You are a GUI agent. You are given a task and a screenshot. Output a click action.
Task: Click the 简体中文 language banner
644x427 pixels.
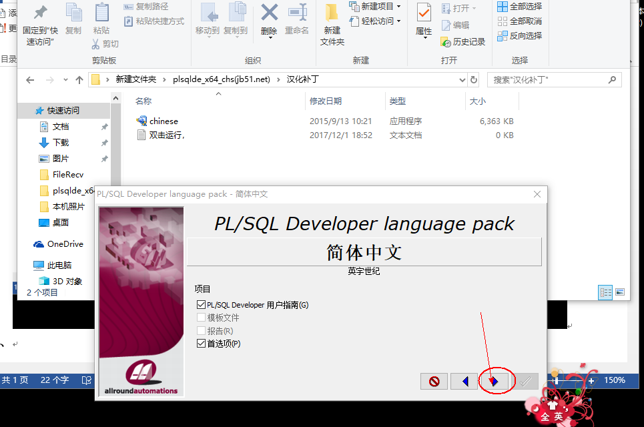(x=364, y=252)
